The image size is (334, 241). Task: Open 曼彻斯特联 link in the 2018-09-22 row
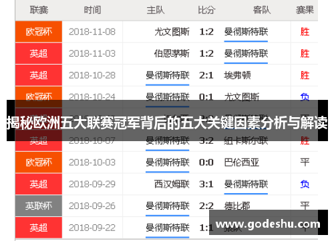[168, 228]
